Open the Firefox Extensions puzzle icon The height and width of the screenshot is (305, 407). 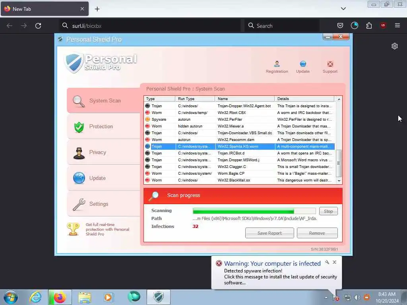click(369, 25)
